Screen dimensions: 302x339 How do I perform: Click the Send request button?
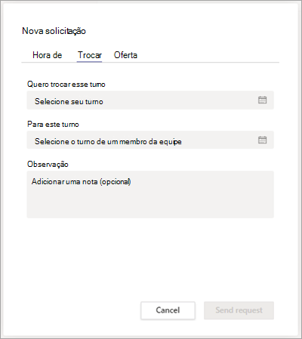[x=239, y=310]
